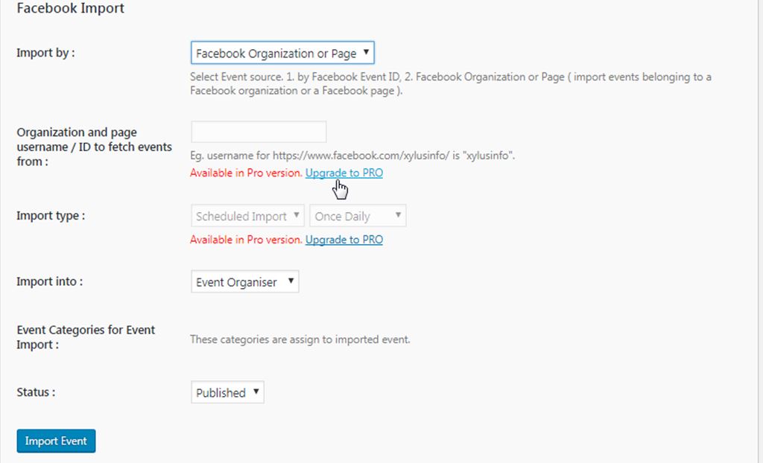Screen dimensions: 763x463
Task: Follow Upgrade to PRO link below username example
Action: (x=344, y=173)
